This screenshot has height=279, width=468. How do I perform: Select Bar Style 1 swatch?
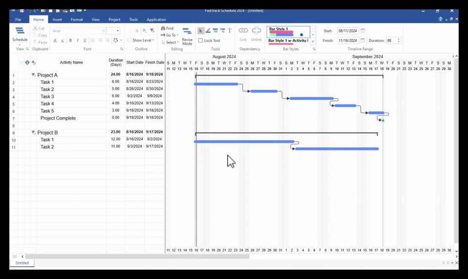(288, 32)
